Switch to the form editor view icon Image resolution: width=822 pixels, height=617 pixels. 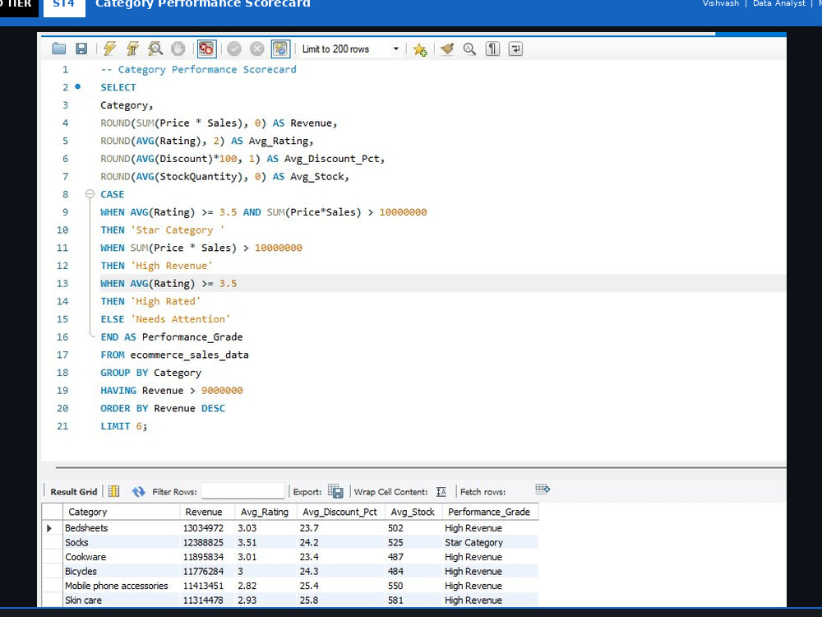tap(113, 491)
